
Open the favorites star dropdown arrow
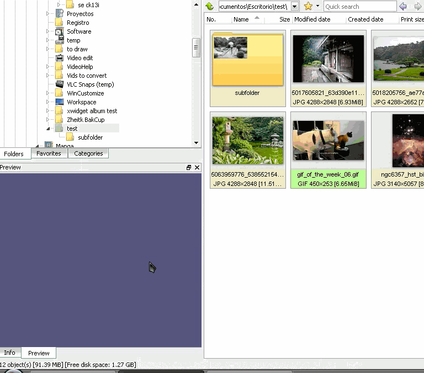click(317, 7)
